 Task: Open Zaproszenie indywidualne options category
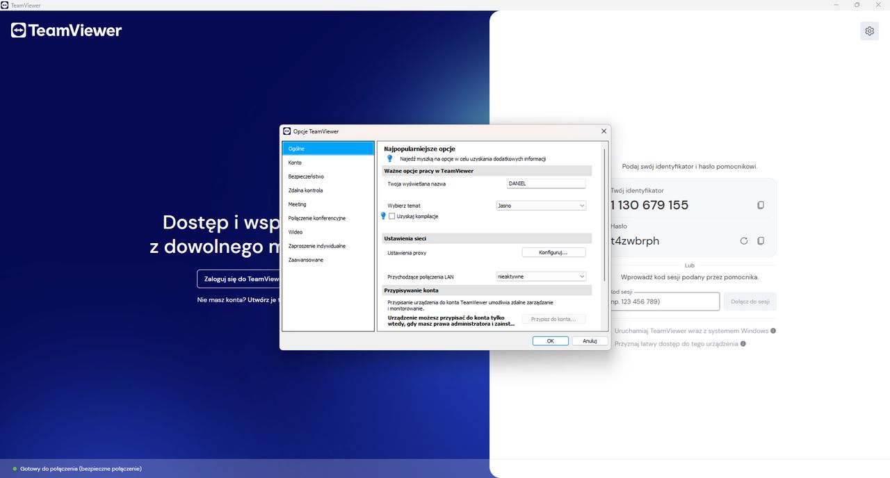(x=328, y=246)
